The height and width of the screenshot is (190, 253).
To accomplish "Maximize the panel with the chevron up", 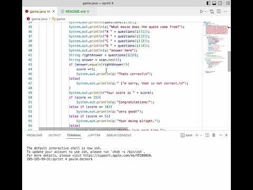I will (x=220, y=135).
